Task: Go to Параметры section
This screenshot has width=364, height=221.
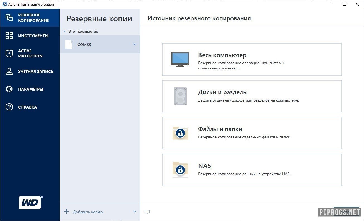Action: tap(30, 89)
